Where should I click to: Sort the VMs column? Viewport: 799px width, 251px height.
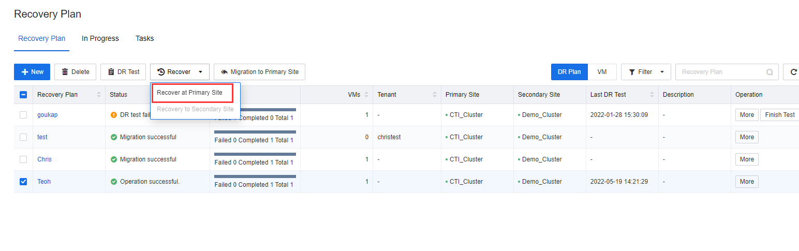tap(366, 95)
